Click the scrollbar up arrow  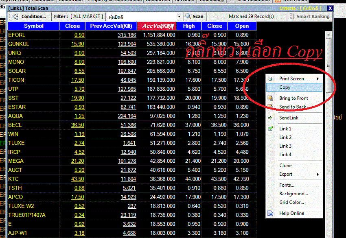coord(328,35)
